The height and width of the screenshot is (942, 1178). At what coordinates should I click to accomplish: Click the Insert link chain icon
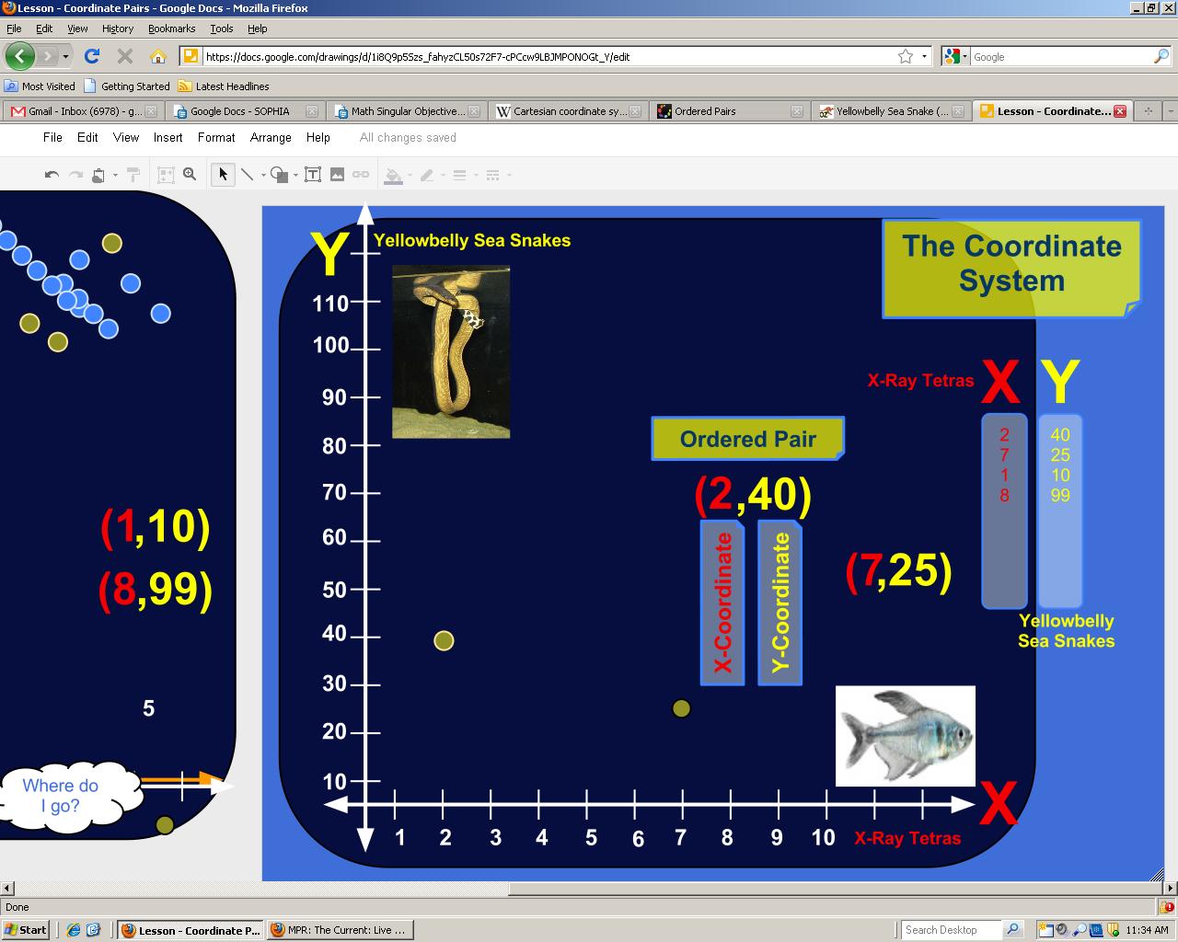click(361, 175)
